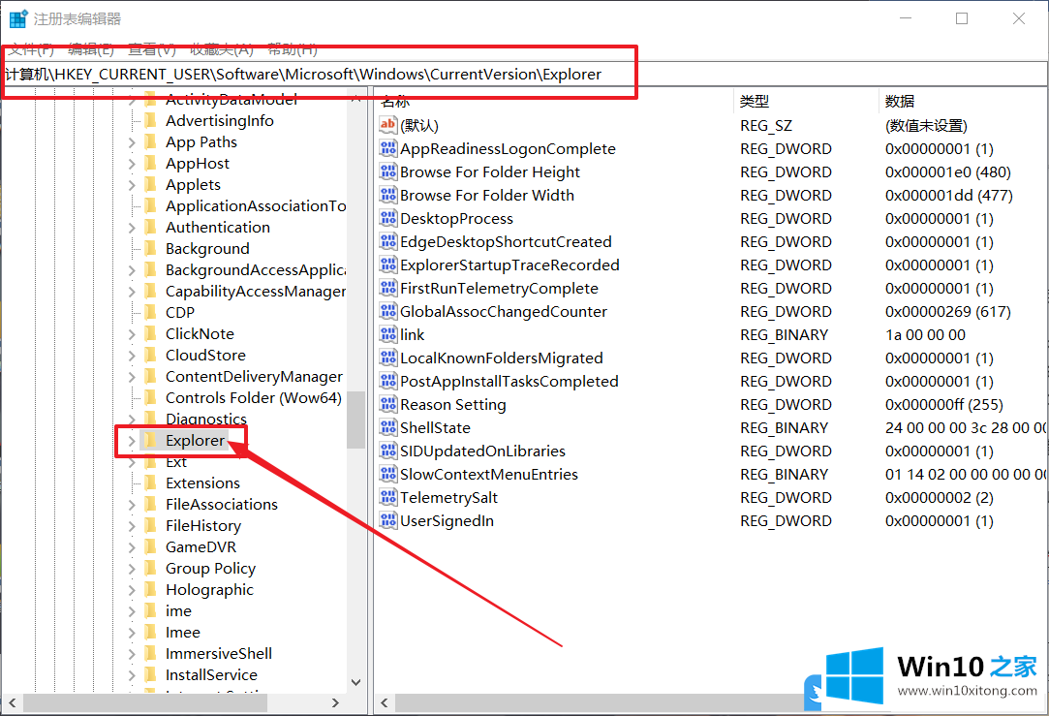The image size is (1049, 716).
Task: Click the folder icon next to Explorer
Action: (x=150, y=440)
